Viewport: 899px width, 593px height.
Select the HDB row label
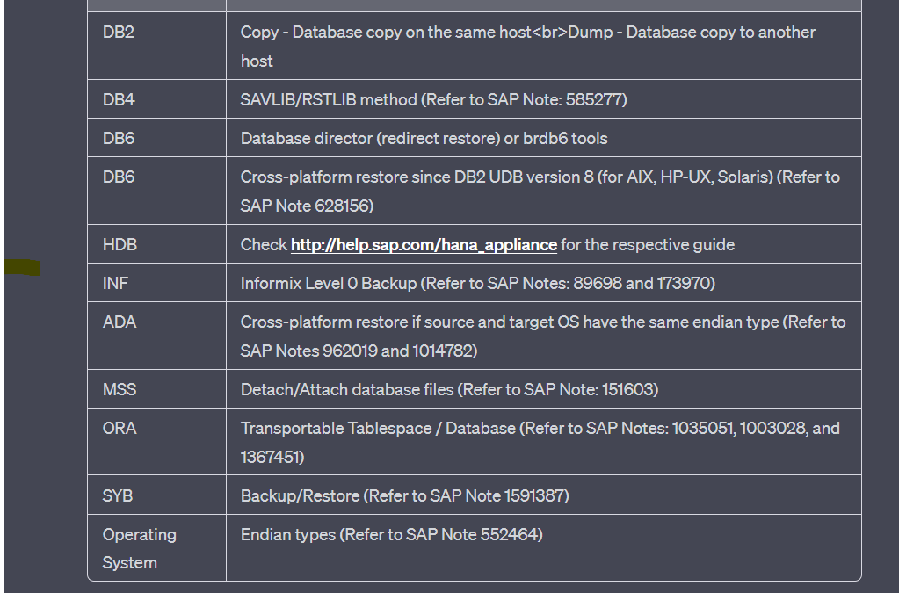(x=120, y=244)
